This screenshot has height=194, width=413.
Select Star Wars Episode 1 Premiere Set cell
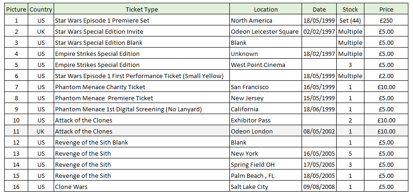(x=142, y=20)
